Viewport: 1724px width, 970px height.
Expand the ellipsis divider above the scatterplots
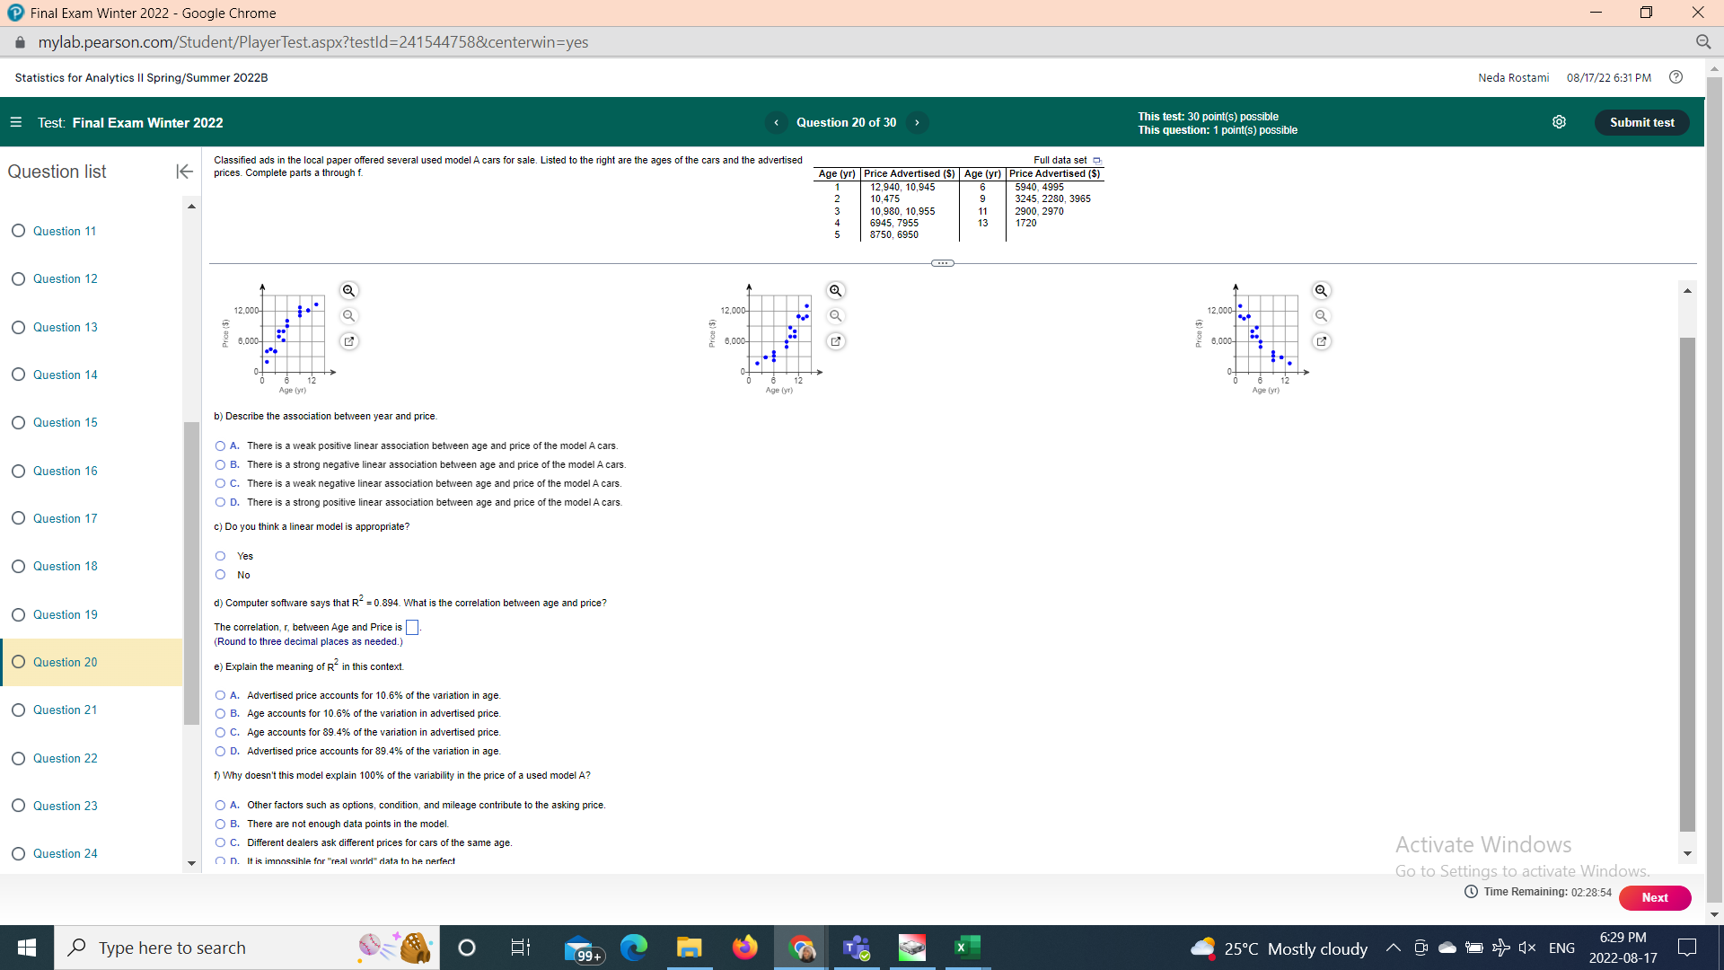(942, 262)
